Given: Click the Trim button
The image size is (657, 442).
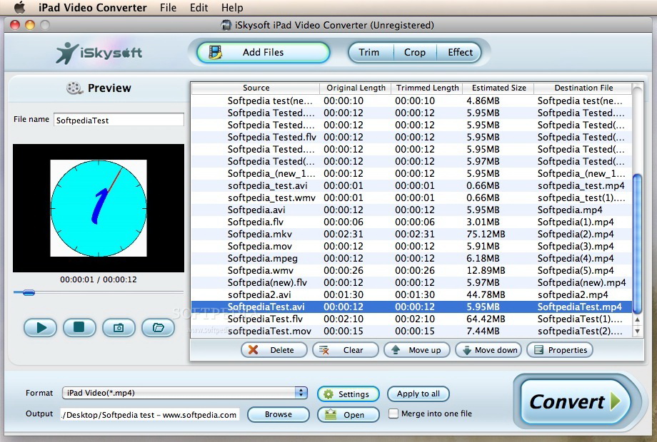Looking at the screenshot, I should [x=369, y=52].
